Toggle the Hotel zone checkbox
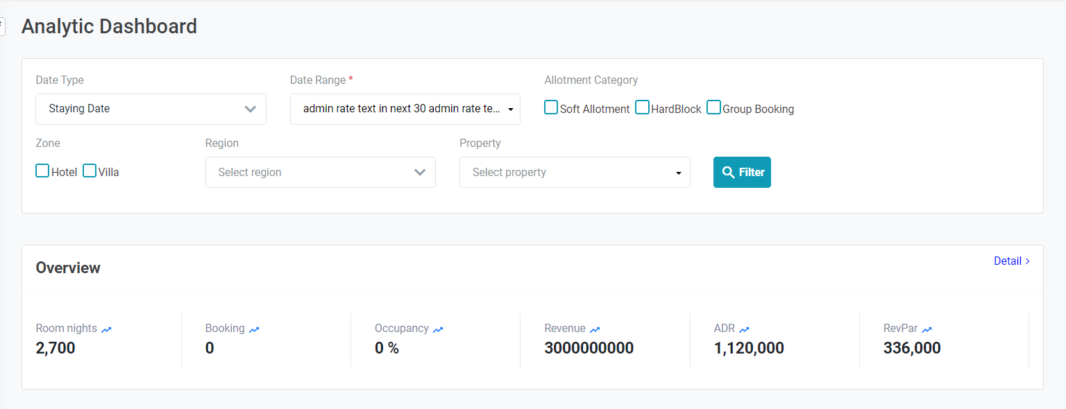 (x=42, y=171)
